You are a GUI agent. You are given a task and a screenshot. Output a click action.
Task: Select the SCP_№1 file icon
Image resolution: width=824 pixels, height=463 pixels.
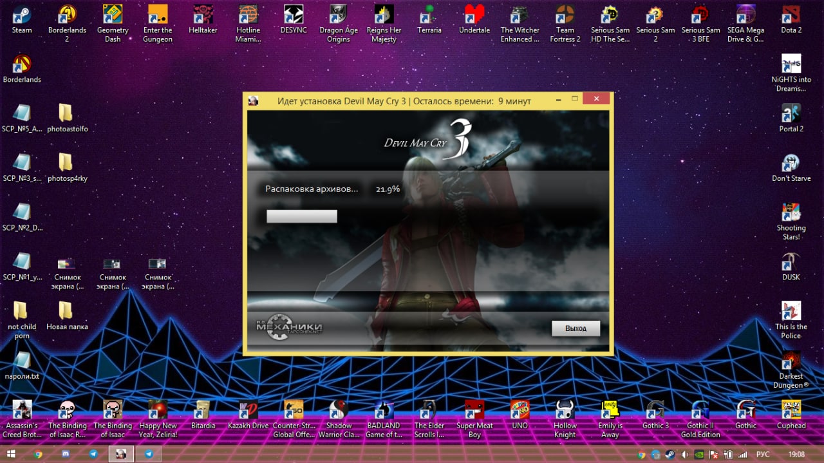coord(22,267)
